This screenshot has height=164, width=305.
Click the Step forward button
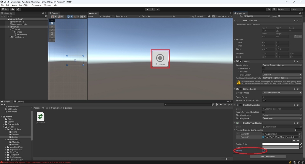pos(158,9)
